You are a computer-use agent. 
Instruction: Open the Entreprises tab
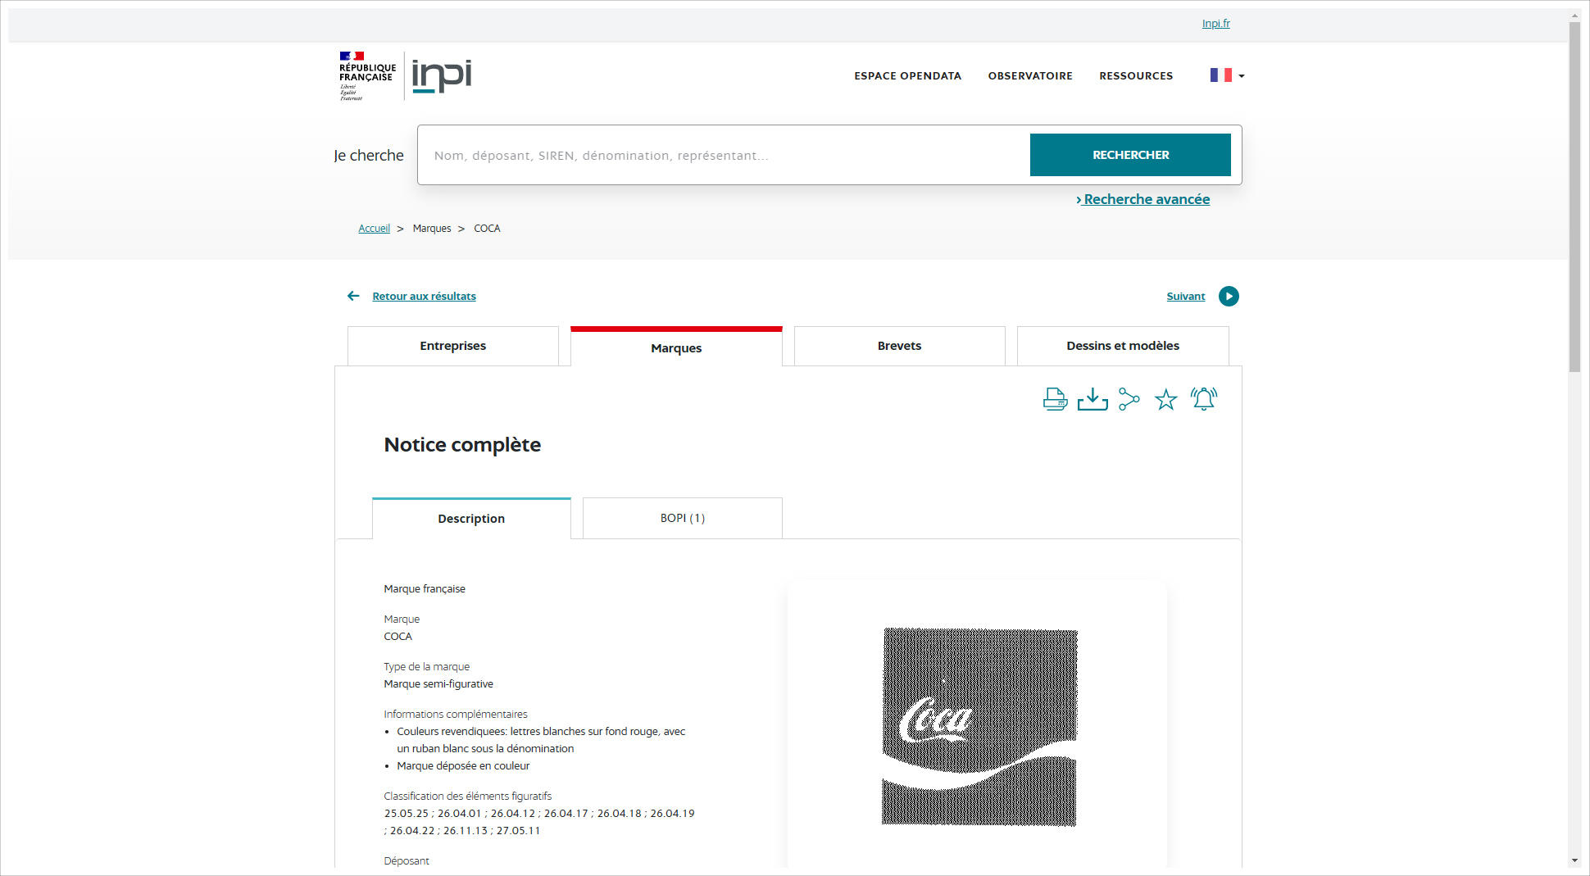point(453,346)
